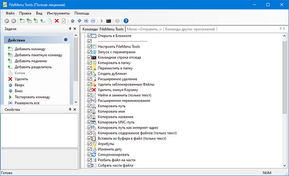This screenshot has width=289, height=176.
Task: Click tasks panel scrollbar down arrow
Action: (x=76, y=102)
